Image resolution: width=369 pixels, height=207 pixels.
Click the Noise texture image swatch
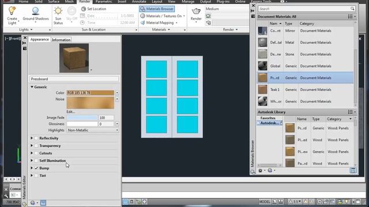(91, 103)
